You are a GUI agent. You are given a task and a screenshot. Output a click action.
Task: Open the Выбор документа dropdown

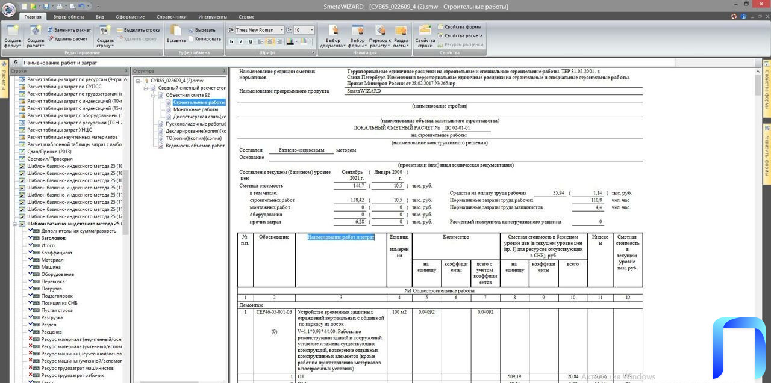click(332, 36)
